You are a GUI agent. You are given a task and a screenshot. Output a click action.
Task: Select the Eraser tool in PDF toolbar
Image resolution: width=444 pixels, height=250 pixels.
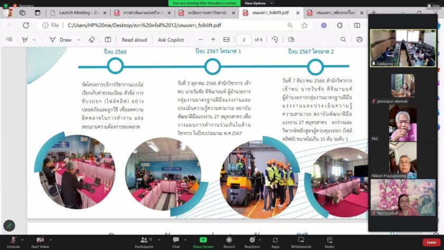click(91, 40)
